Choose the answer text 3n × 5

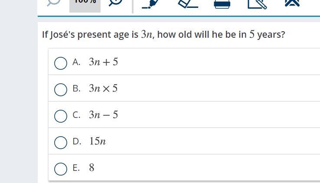click(103, 88)
